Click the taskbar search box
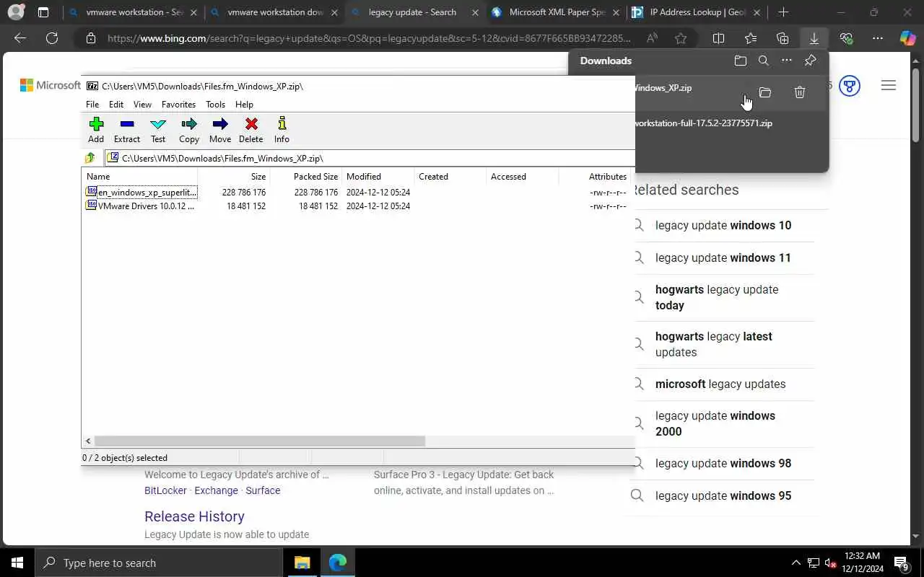The height and width of the screenshot is (577, 924). (x=159, y=563)
